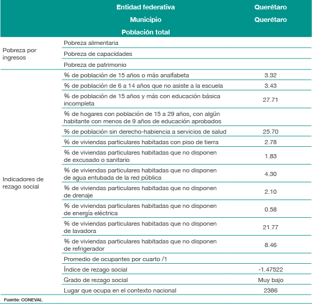Select the value 27.71 for educación básica incompleta

point(270,100)
